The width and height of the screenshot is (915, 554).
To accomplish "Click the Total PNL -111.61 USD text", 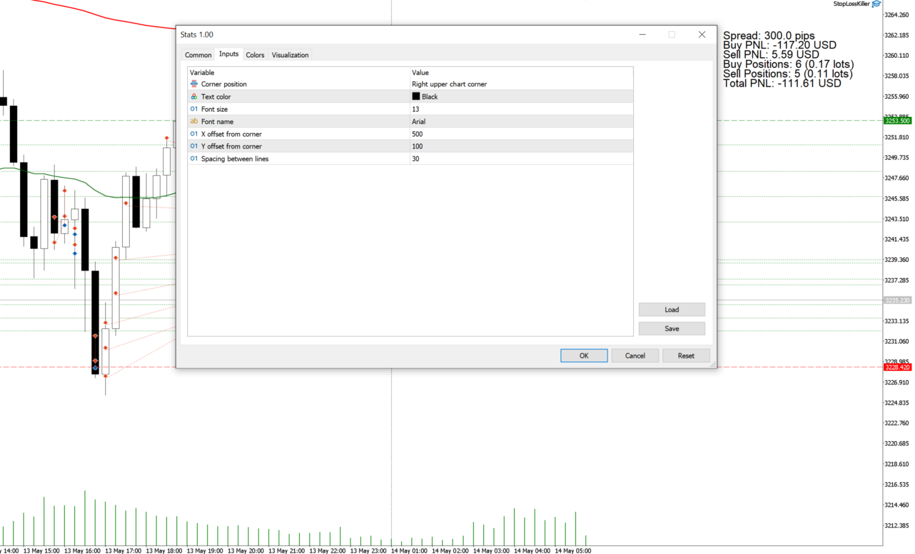I will tap(782, 83).
